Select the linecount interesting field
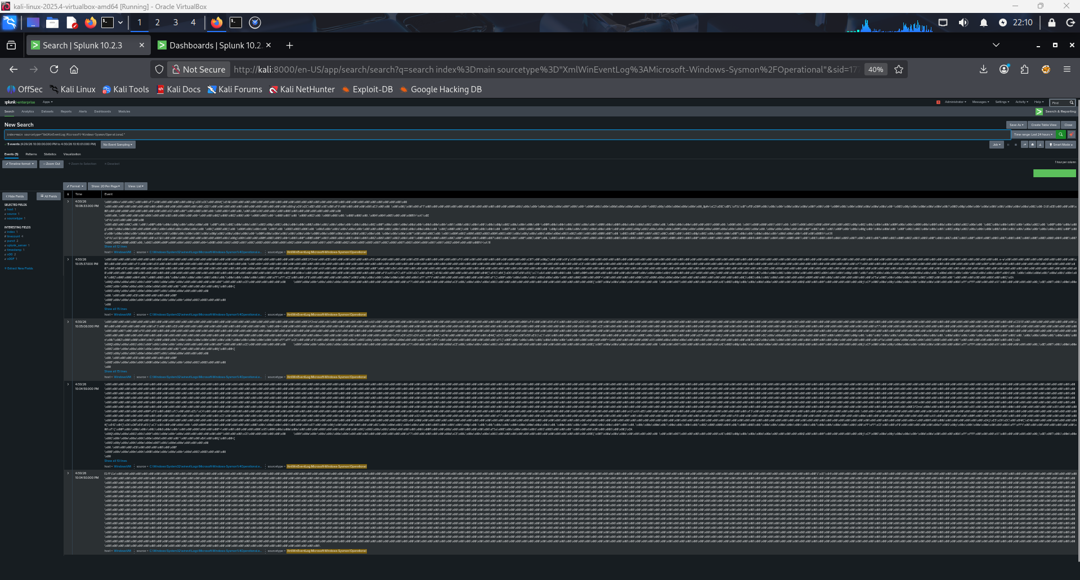Viewport: 1080px width, 580px height. click(x=14, y=236)
